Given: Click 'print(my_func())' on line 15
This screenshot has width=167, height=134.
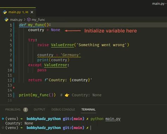Looking at the screenshot, I should (37, 95).
